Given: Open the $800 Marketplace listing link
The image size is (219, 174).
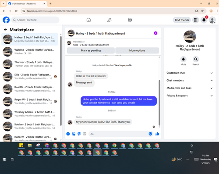Looking at the screenshot, I should (x=91, y=45).
